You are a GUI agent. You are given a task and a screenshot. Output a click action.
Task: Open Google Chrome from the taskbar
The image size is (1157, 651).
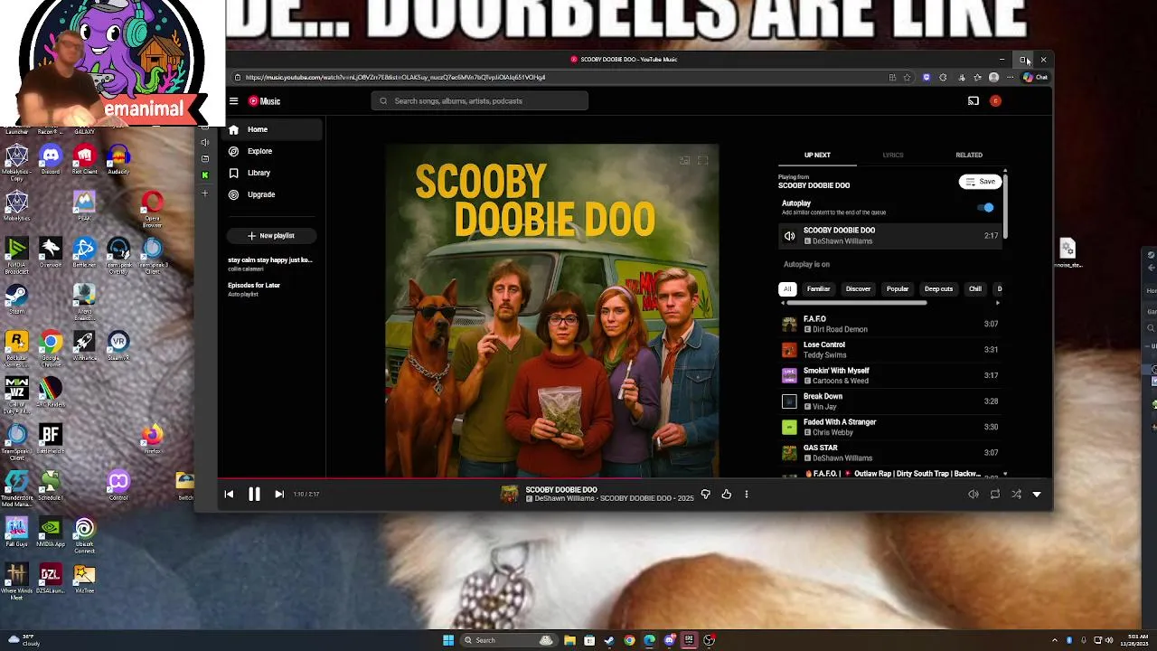(x=629, y=640)
